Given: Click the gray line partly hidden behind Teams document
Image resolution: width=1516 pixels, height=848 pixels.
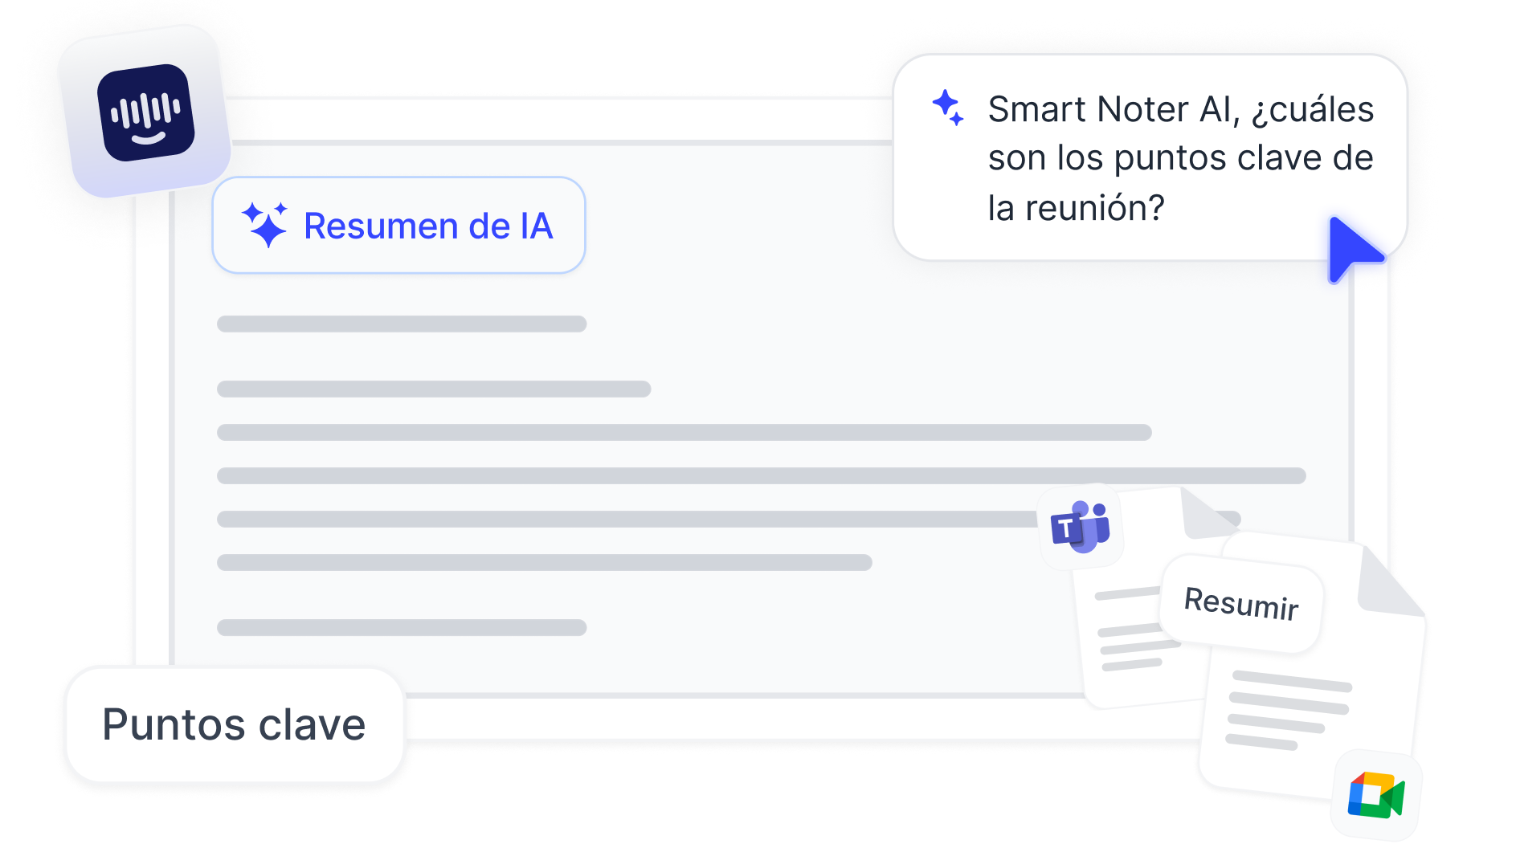Looking at the screenshot, I should 627,519.
